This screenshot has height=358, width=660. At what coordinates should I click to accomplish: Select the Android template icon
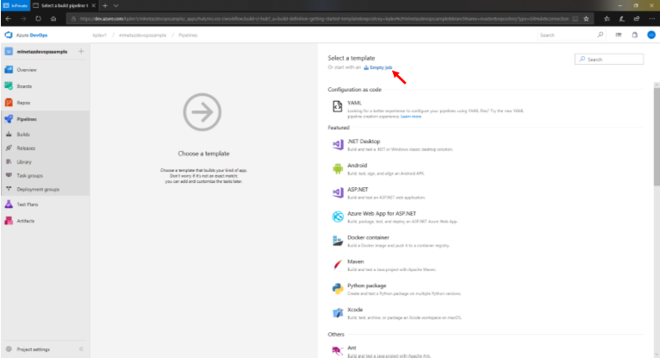click(338, 168)
